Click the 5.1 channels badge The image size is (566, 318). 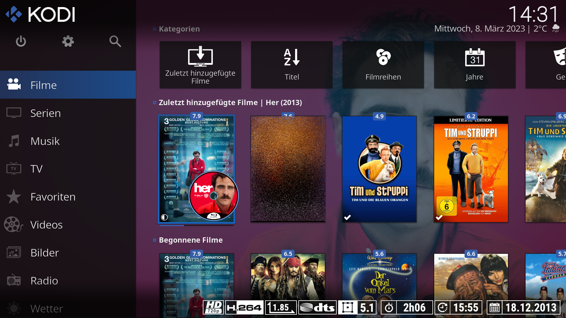pos(358,307)
